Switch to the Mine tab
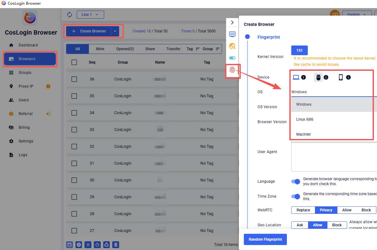This screenshot has height=250, width=377. (100, 49)
